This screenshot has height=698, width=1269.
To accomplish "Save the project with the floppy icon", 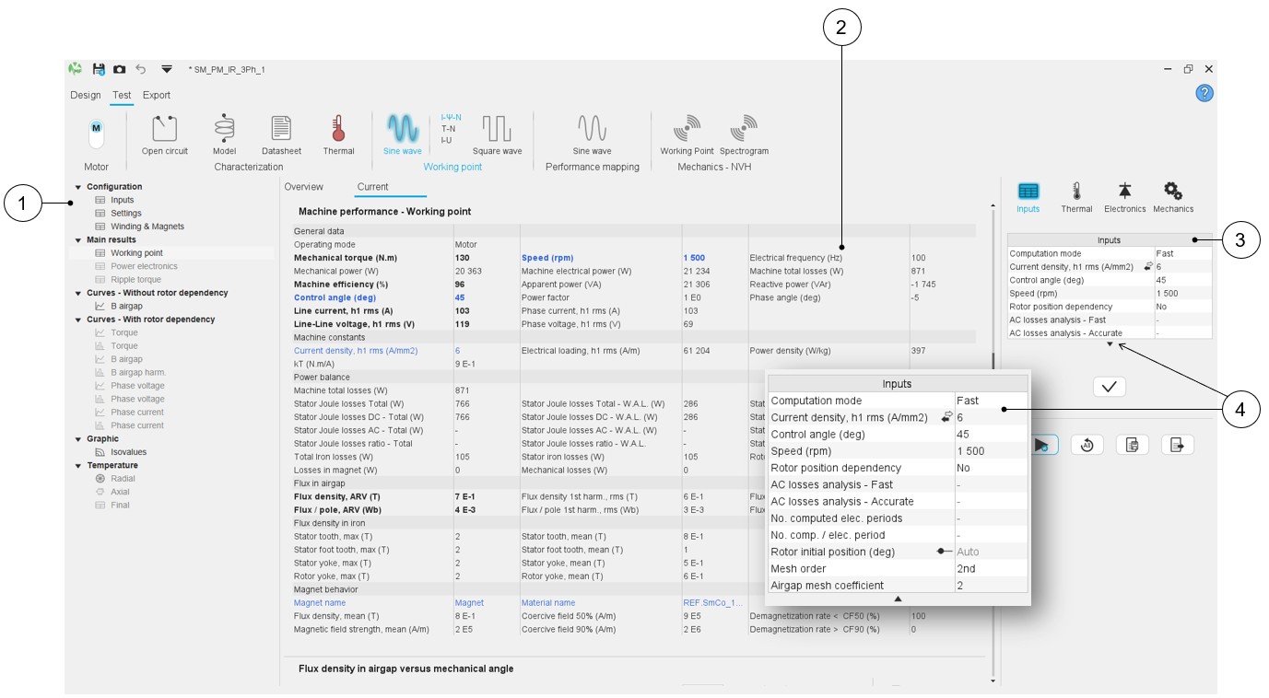I will [x=99, y=69].
